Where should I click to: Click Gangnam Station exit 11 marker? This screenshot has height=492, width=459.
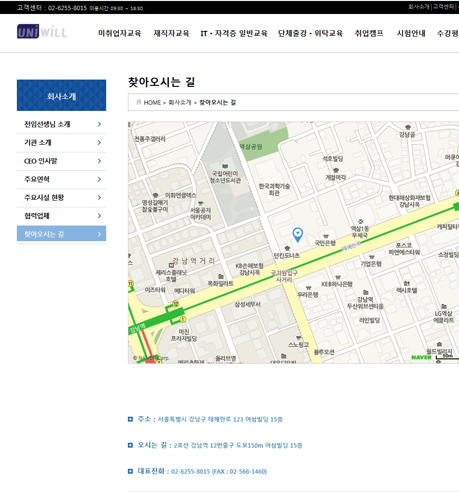(x=131, y=284)
